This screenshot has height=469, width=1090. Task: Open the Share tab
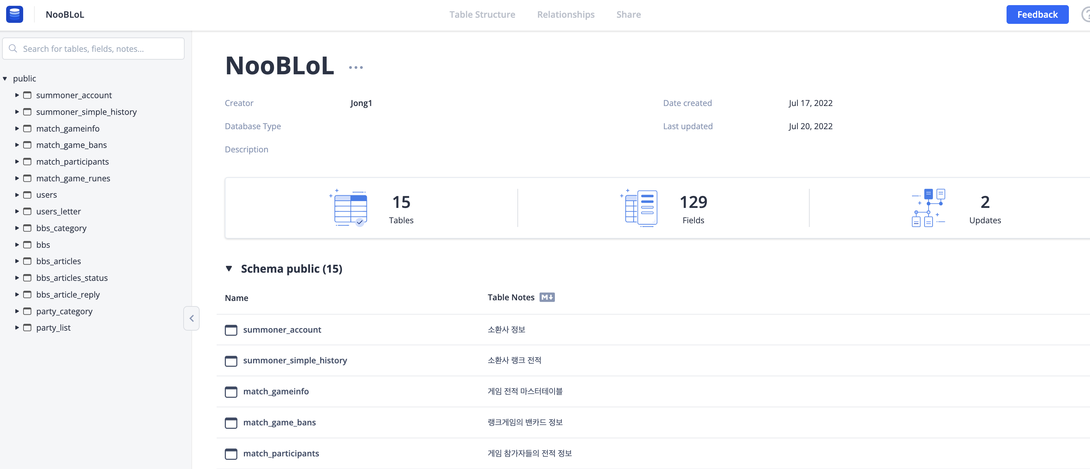628,14
